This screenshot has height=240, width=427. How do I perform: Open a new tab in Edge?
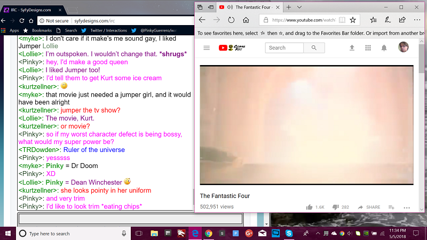pyautogui.click(x=289, y=7)
